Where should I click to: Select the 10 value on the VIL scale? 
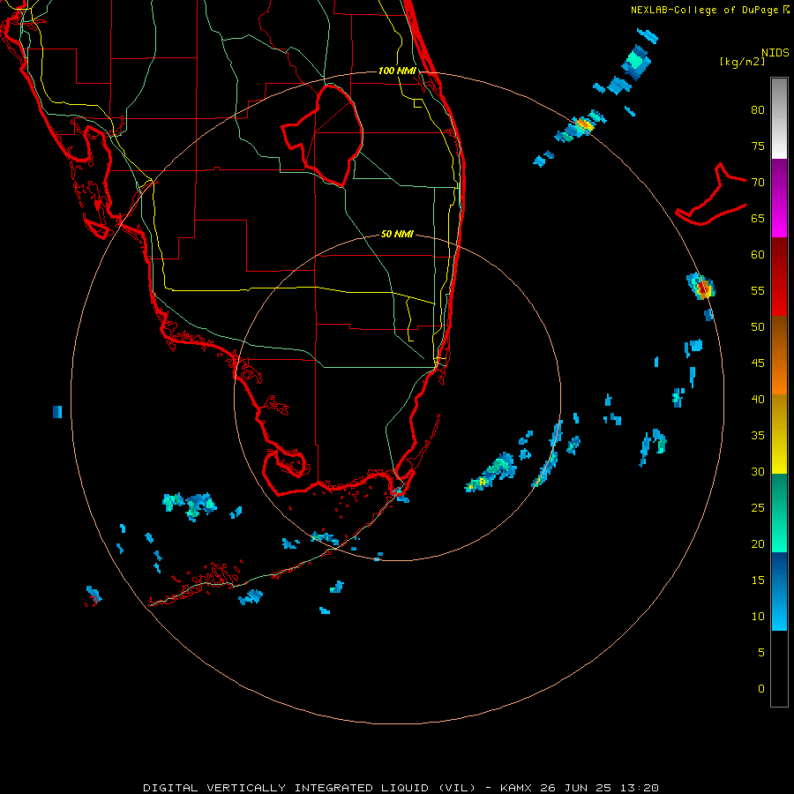point(758,617)
